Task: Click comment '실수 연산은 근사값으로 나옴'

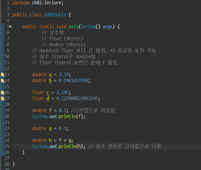Action: tap(125, 146)
